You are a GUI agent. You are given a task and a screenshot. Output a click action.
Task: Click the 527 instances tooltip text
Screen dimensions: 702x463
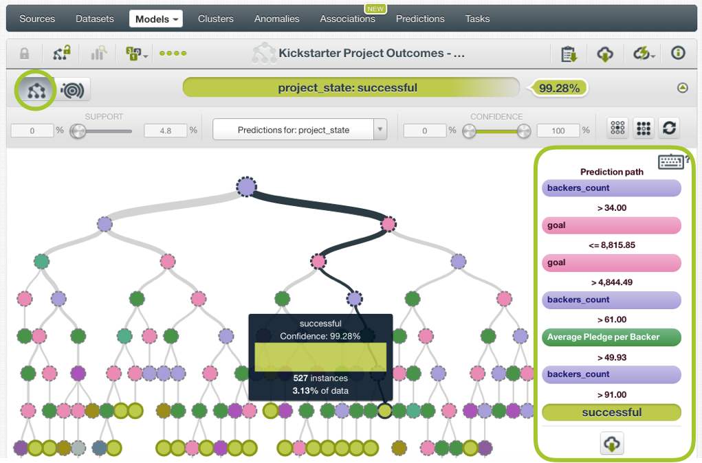(320, 378)
